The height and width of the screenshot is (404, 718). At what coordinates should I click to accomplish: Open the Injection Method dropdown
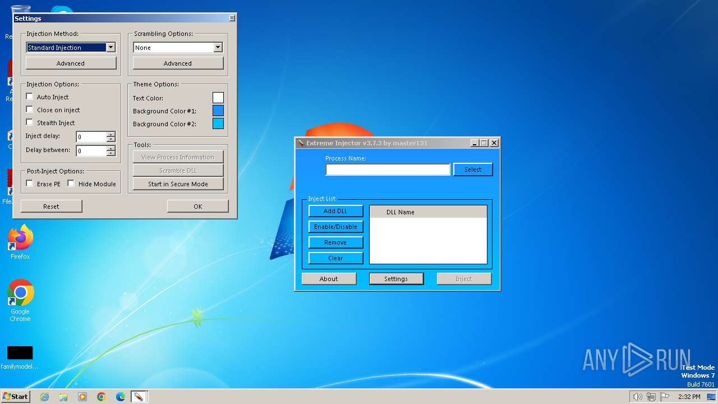tap(111, 48)
